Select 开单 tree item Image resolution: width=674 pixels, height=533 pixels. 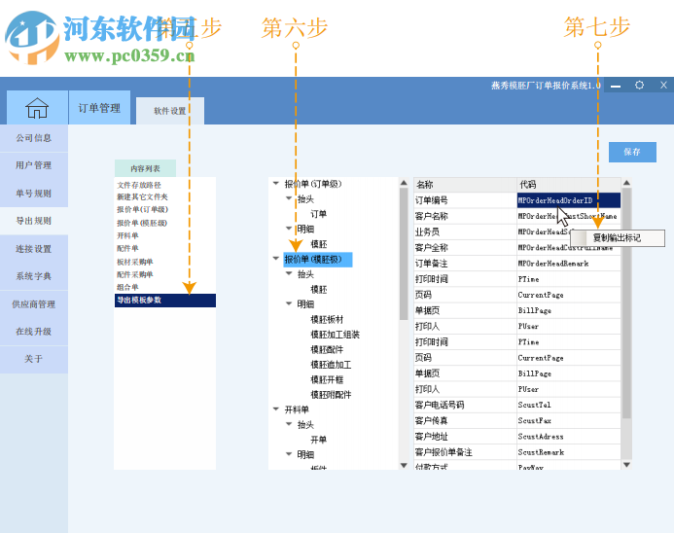tap(318, 440)
